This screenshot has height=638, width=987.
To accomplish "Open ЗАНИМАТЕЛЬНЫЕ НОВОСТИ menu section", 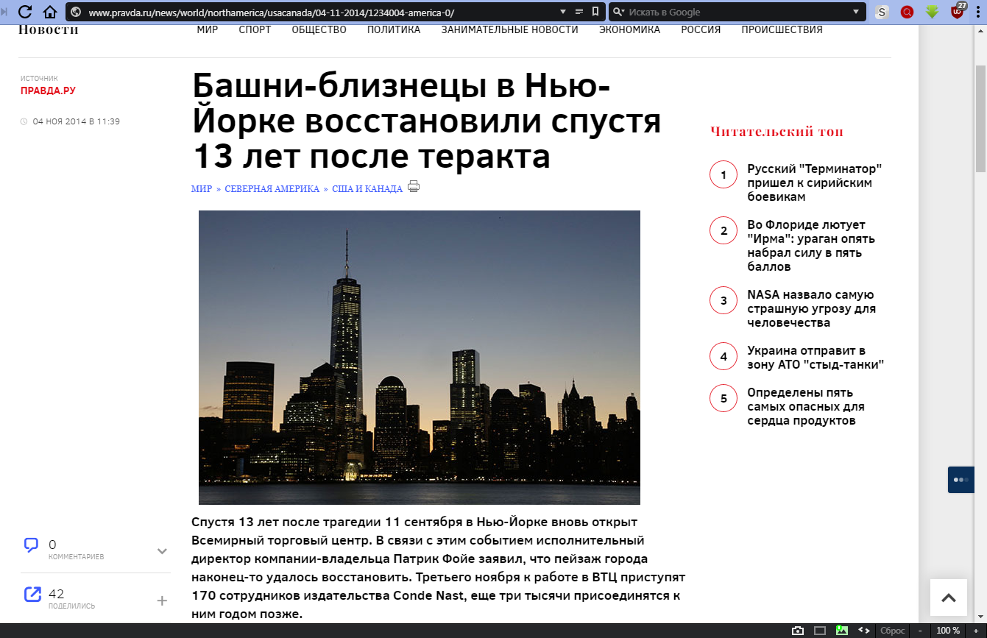I will click(x=509, y=30).
